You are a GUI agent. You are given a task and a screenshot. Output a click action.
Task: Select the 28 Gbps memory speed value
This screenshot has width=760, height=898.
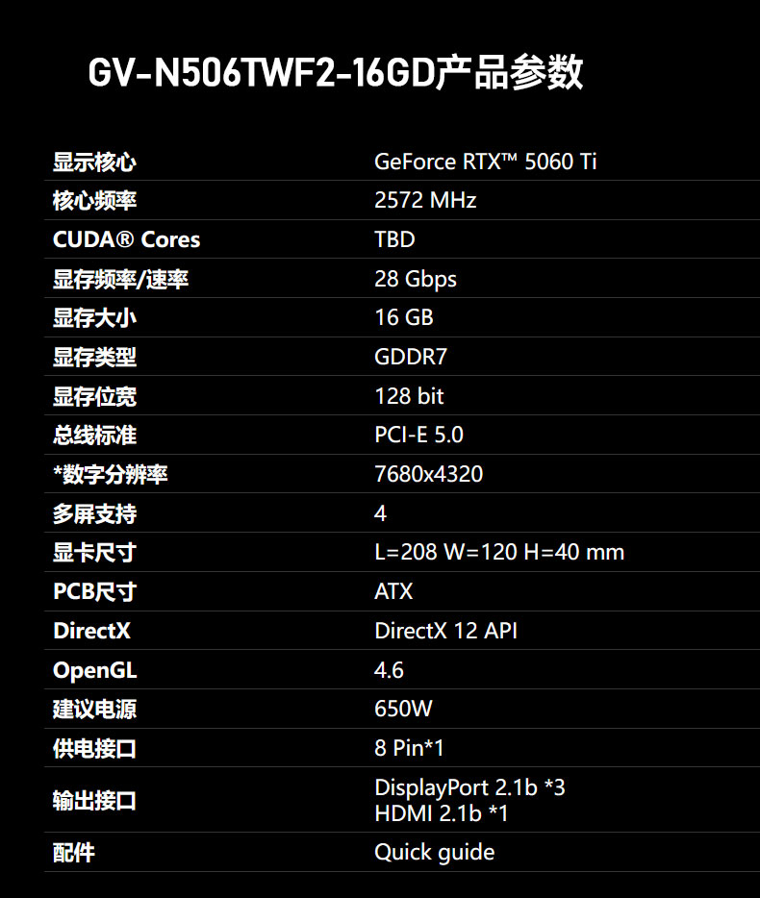(416, 279)
